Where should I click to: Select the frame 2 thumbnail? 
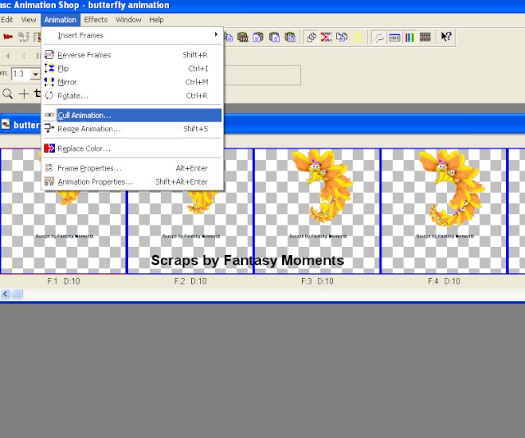coord(190,211)
